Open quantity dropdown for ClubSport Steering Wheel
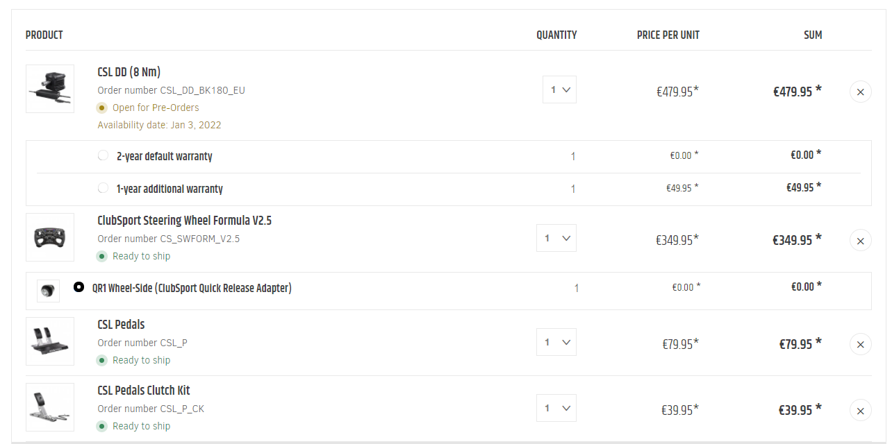892x444 pixels. coord(556,238)
